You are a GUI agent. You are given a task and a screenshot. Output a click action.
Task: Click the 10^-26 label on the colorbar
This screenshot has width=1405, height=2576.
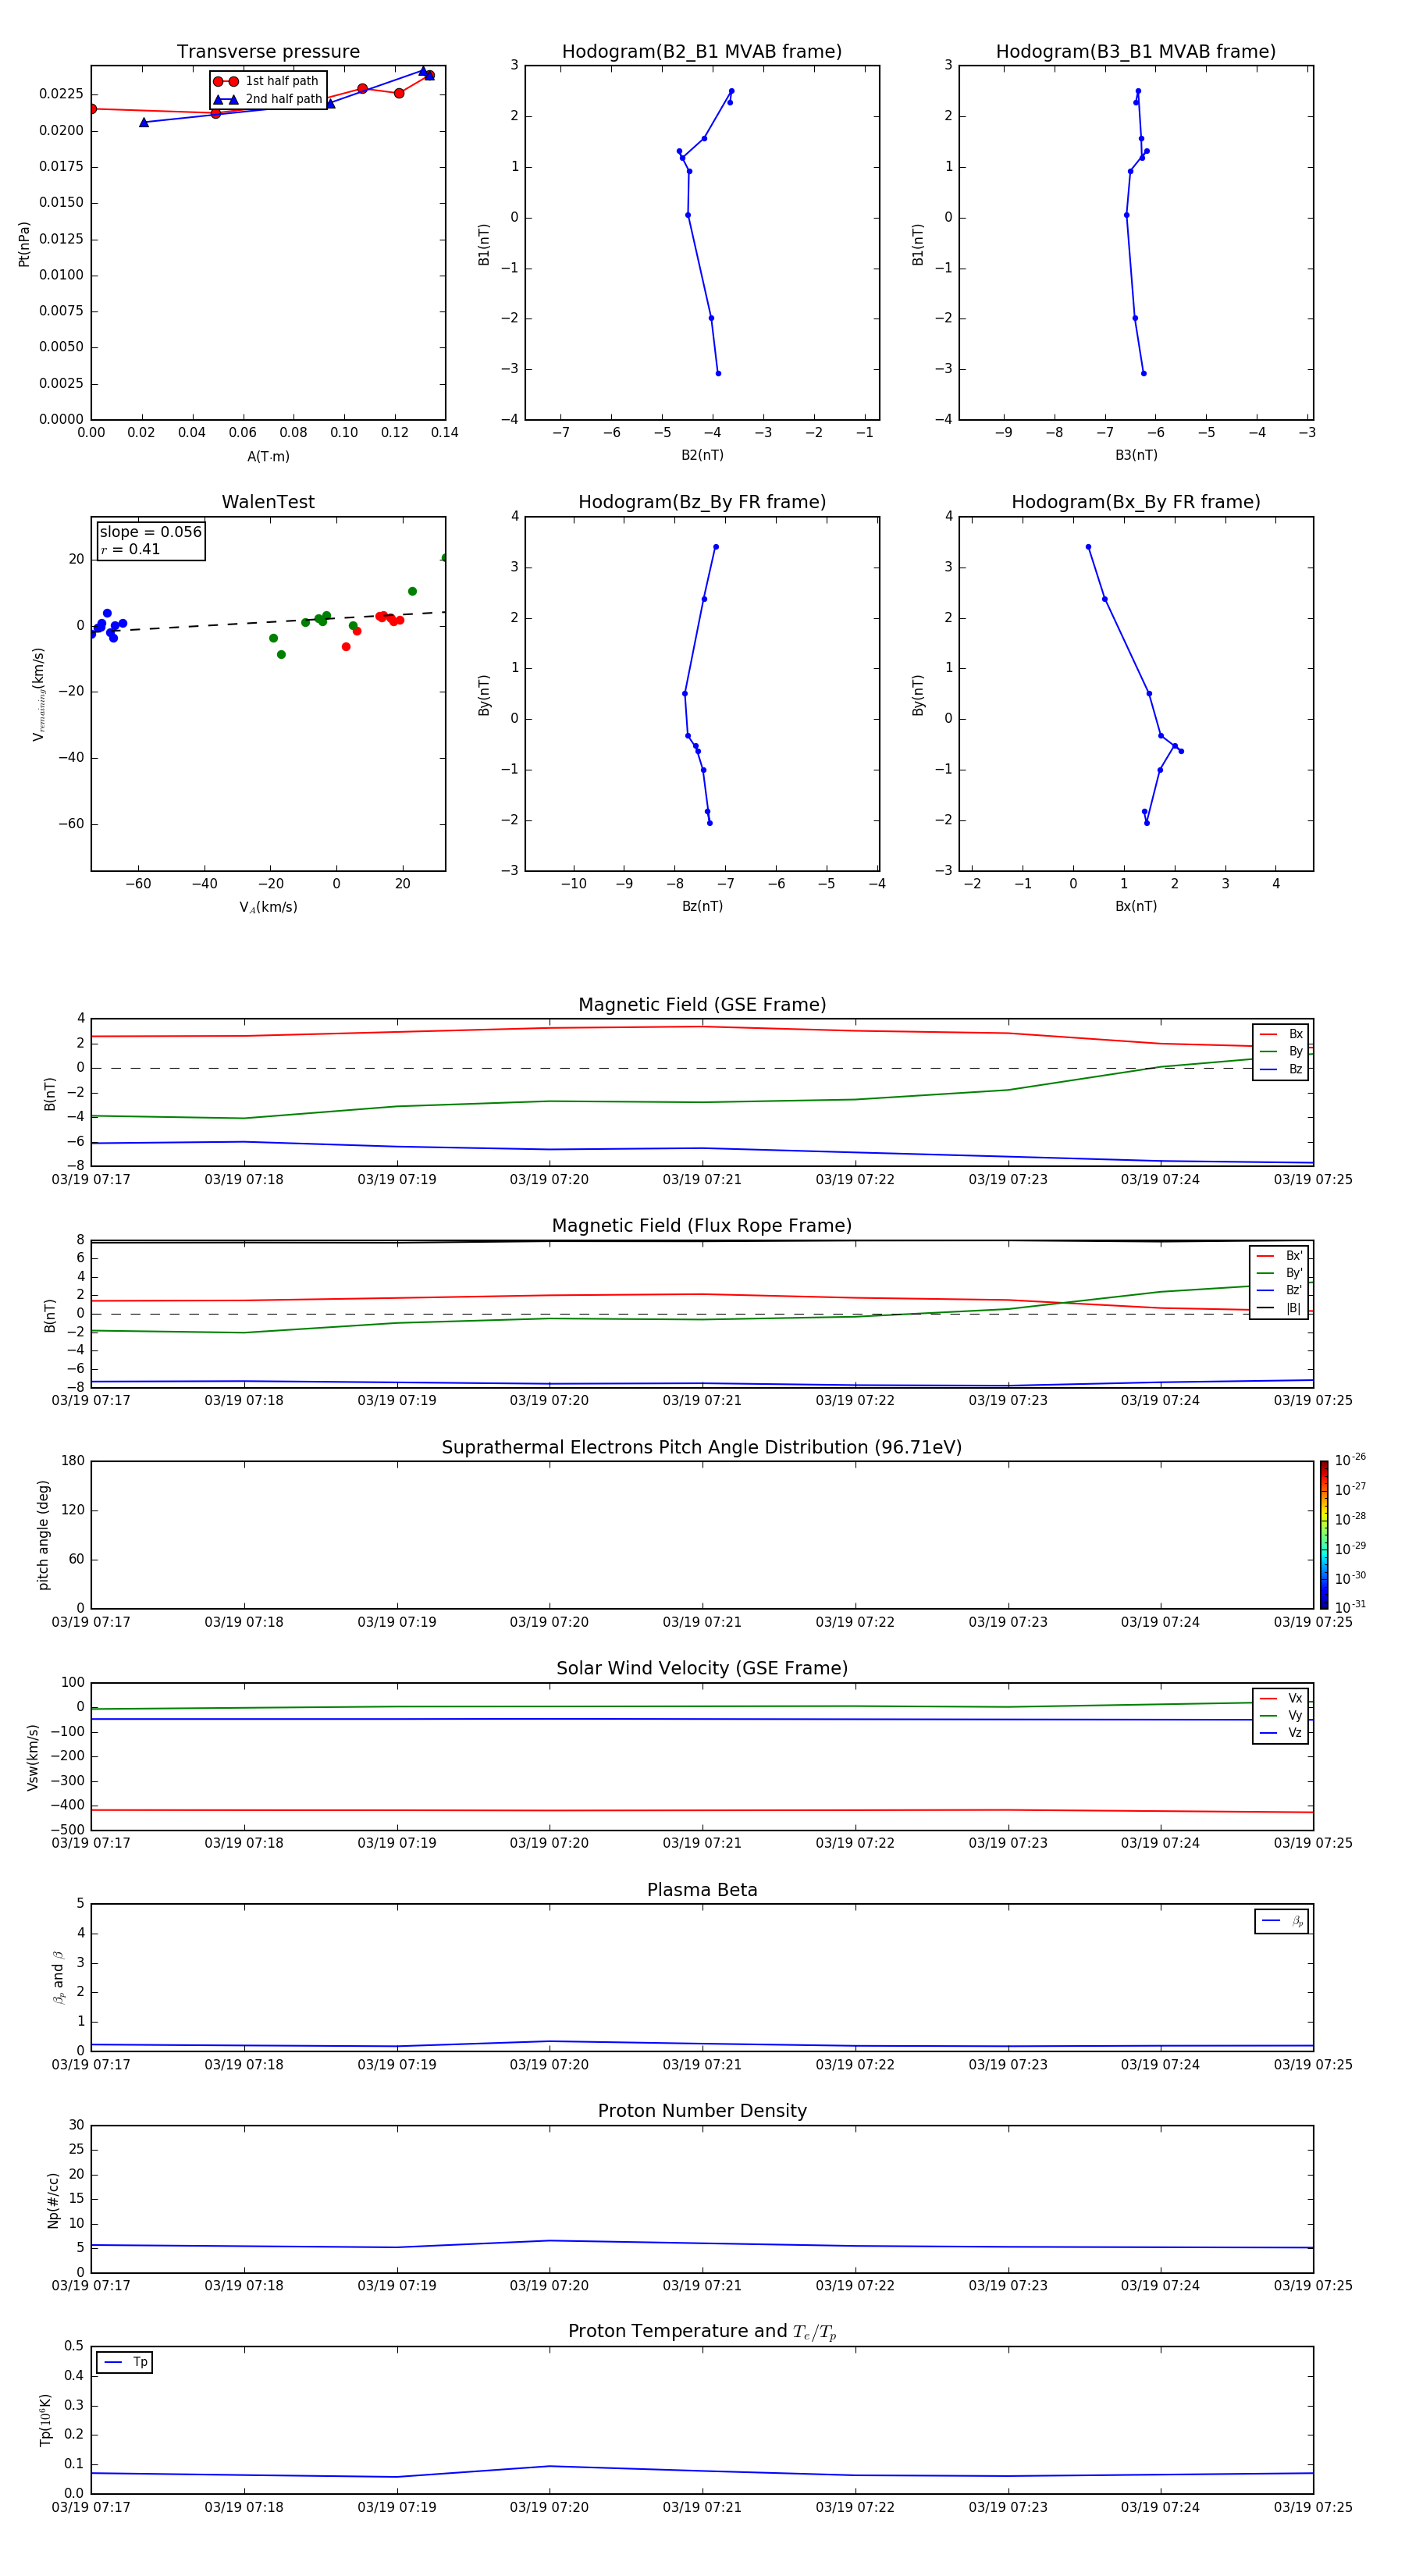click(x=1350, y=1460)
